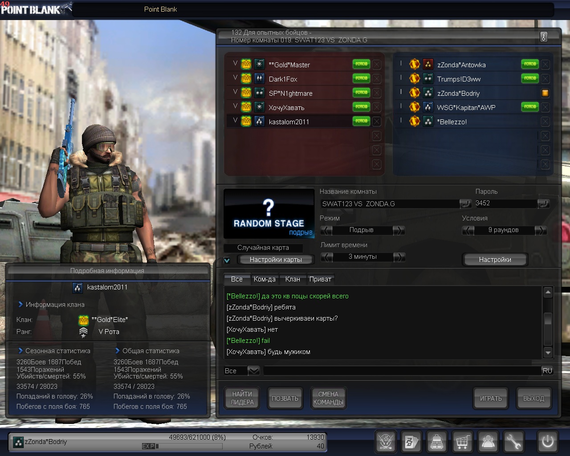Click rank badge next to WSG*Kapitan*AWP
The image size is (570, 456).
[428, 107]
